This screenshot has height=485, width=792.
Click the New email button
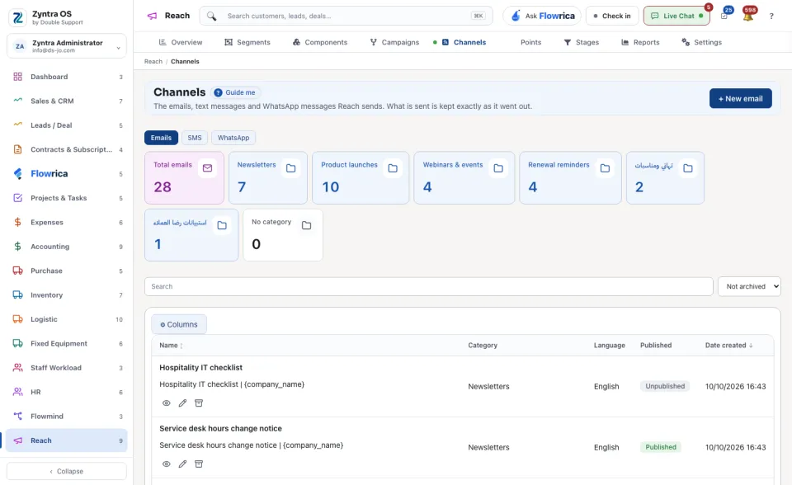pyautogui.click(x=741, y=98)
